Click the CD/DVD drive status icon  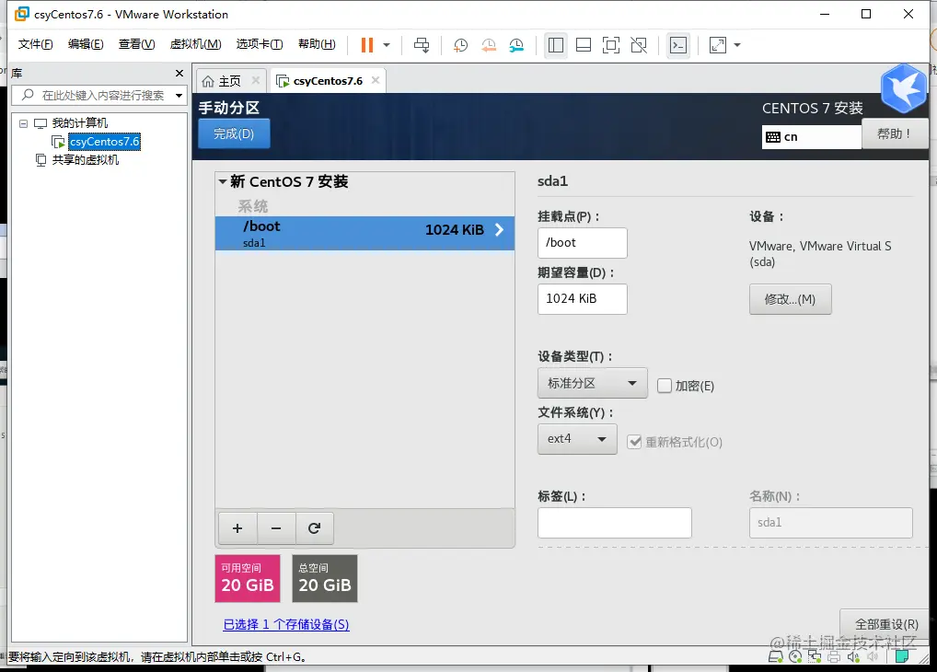click(x=795, y=657)
